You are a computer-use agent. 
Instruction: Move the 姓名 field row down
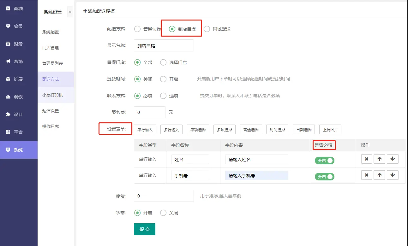[x=393, y=159]
